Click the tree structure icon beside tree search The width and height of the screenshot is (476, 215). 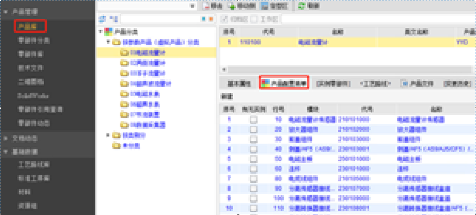click(x=113, y=19)
